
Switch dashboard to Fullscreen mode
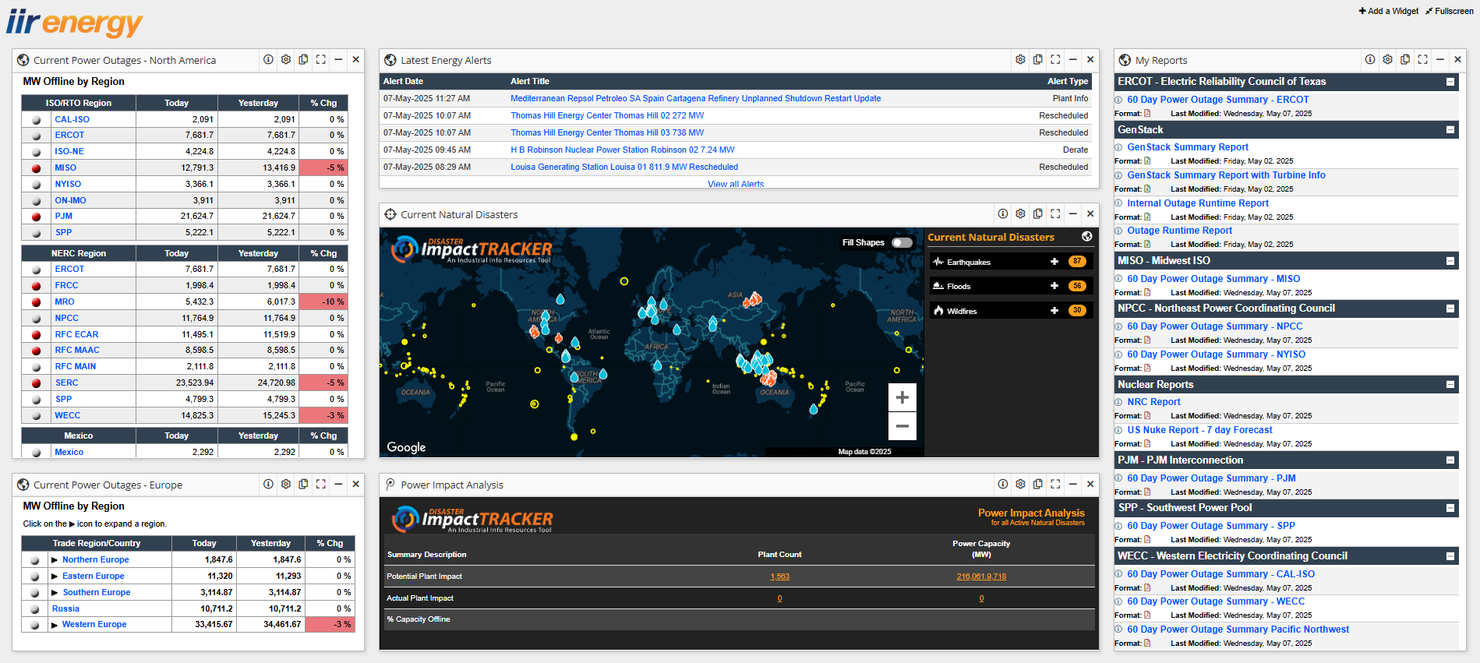(x=1450, y=11)
